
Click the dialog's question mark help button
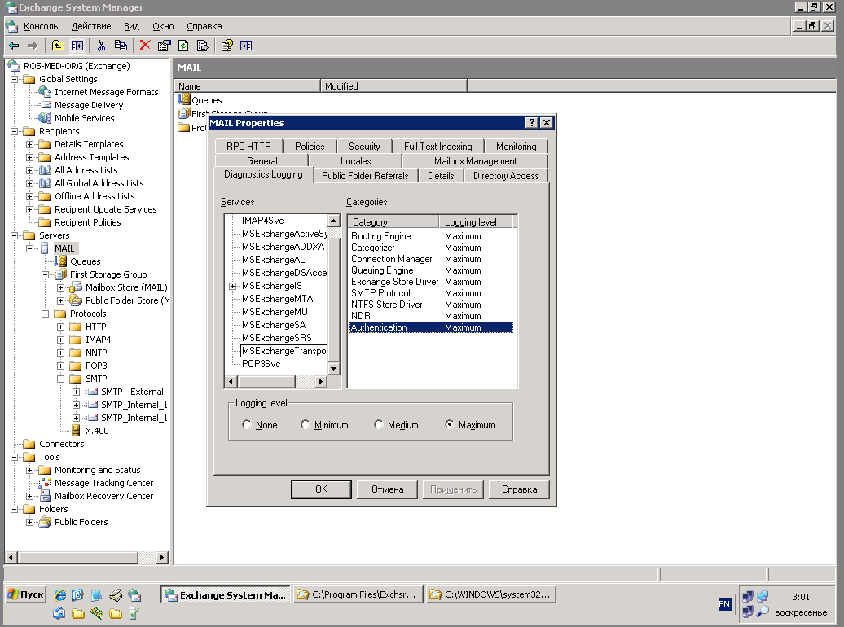click(531, 123)
